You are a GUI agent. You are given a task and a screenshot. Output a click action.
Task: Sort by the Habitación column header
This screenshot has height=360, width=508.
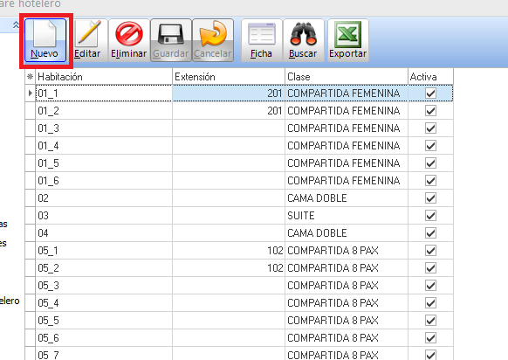pyautogui.click(x=104, y=77)
